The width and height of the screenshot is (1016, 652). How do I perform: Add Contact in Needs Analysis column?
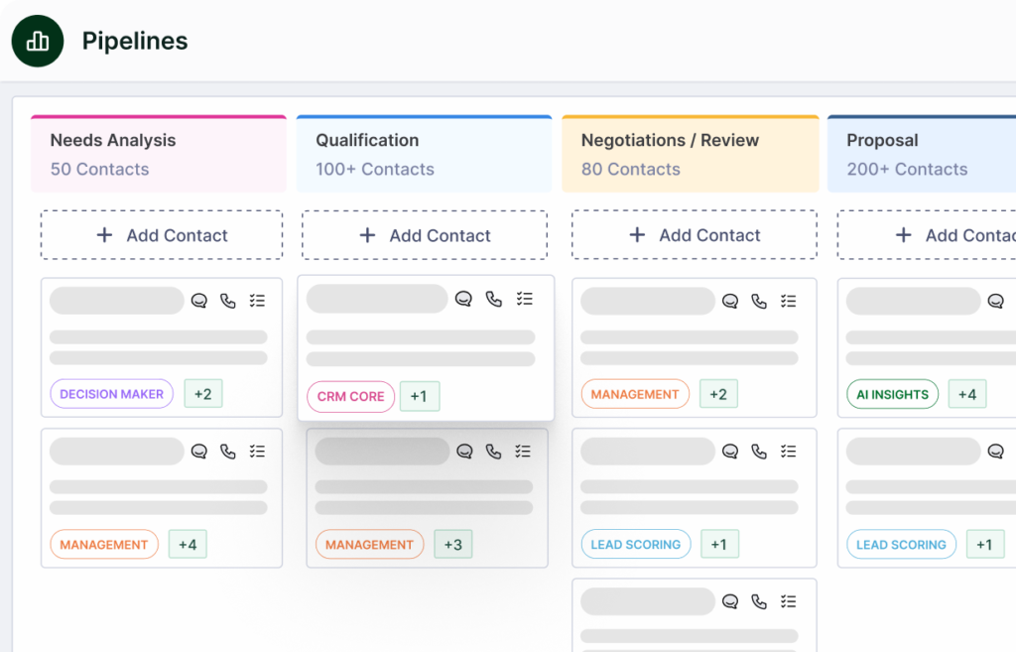(162, 235)
